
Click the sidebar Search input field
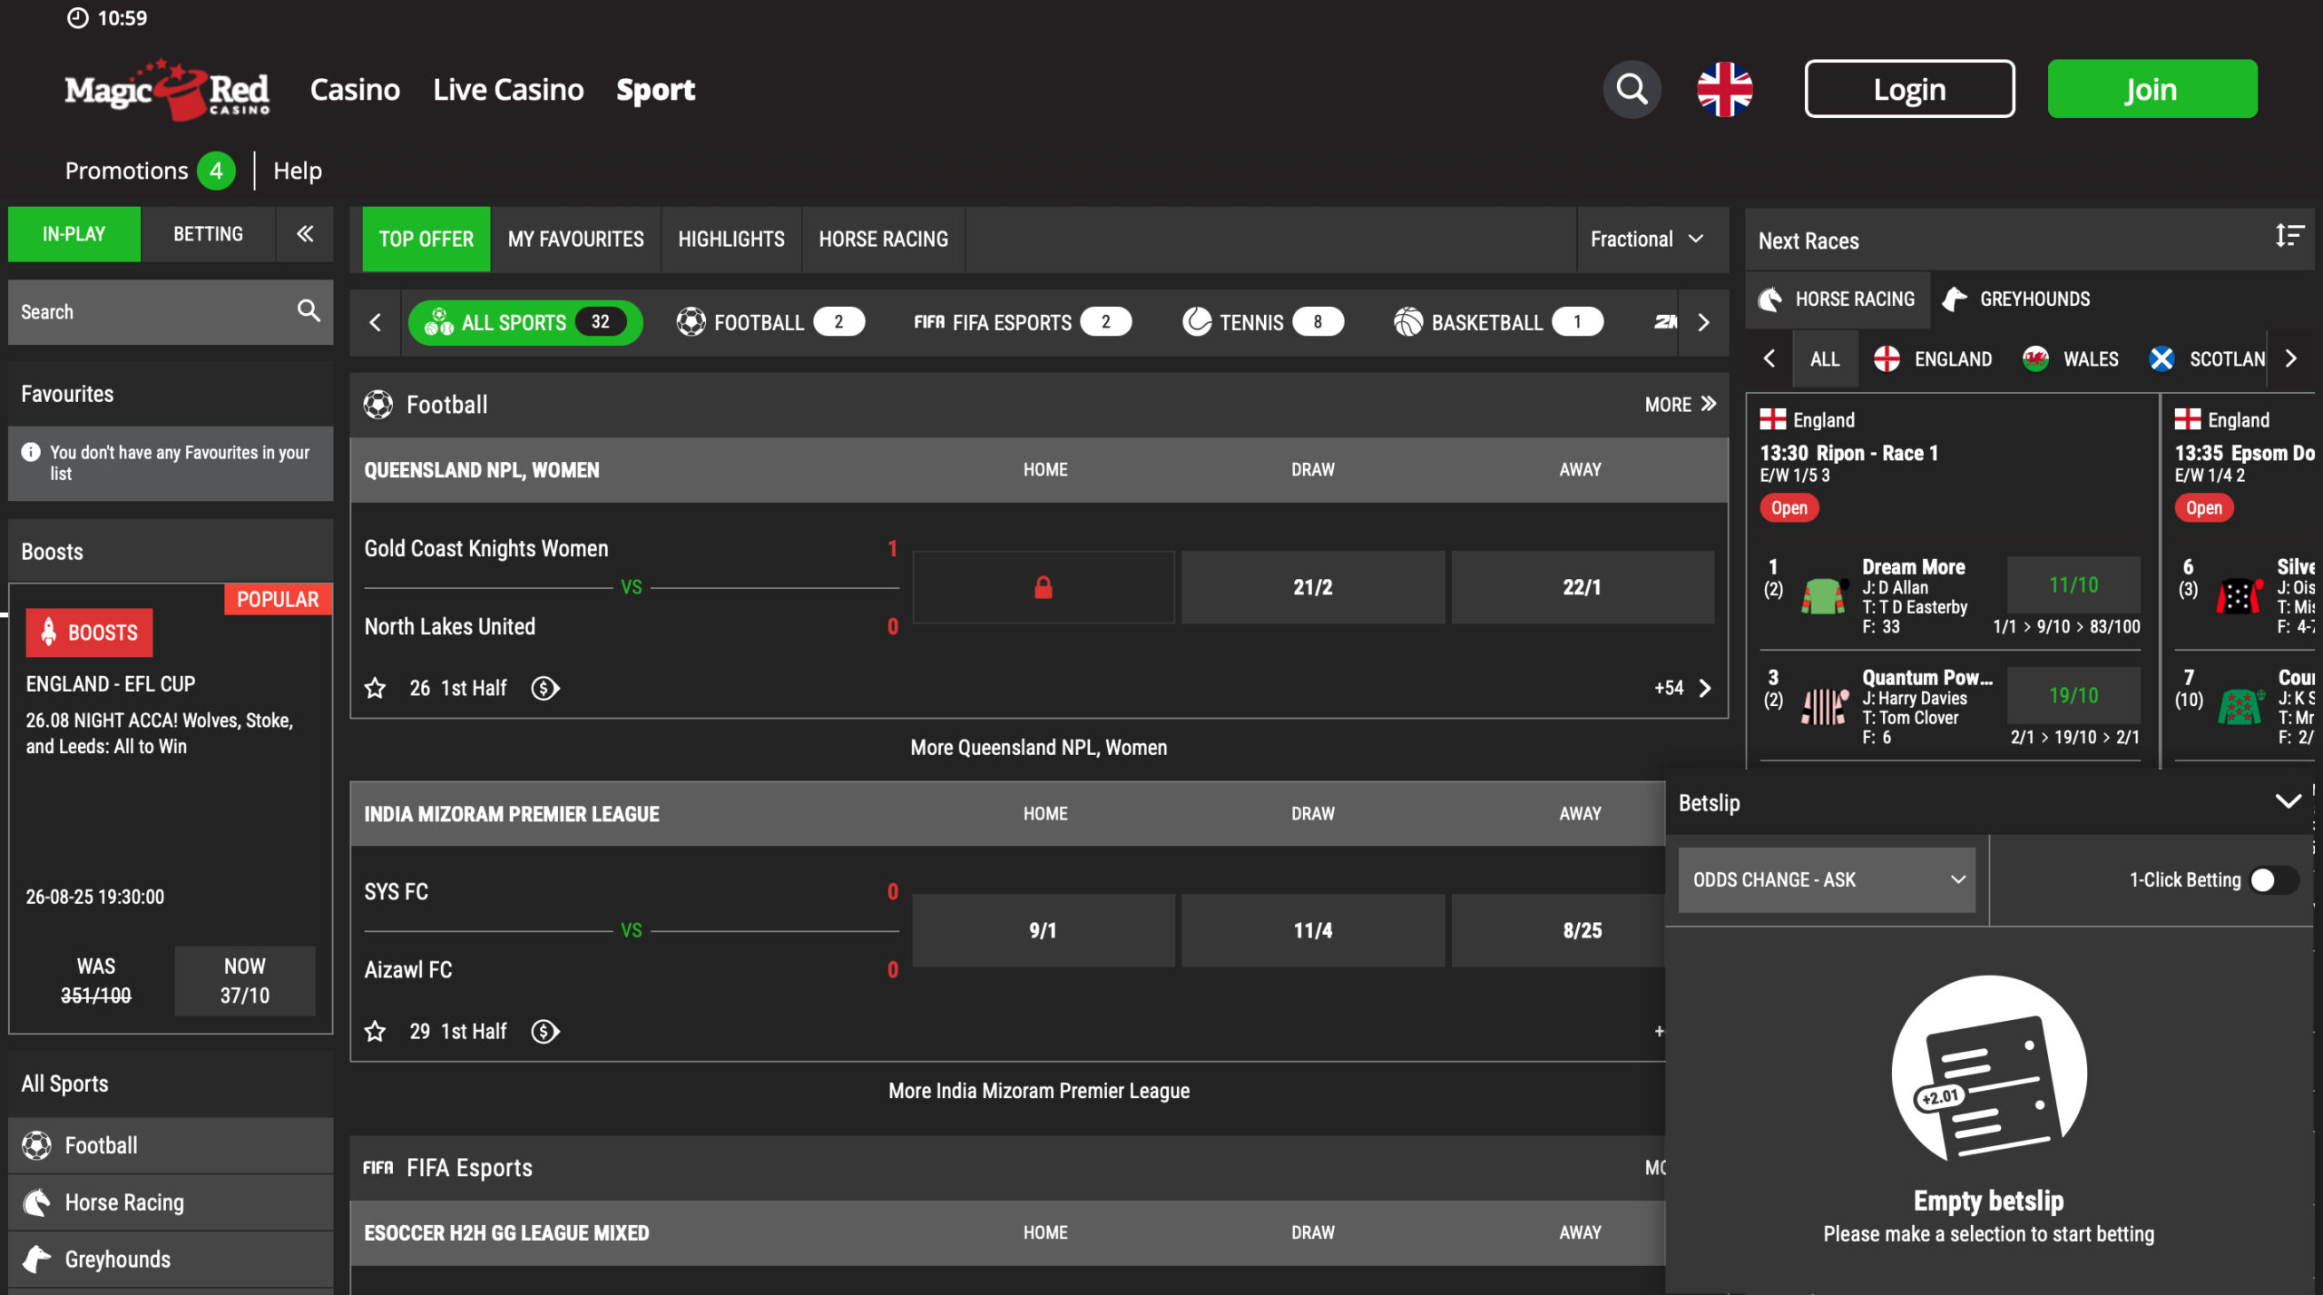(x=171, y=311)
